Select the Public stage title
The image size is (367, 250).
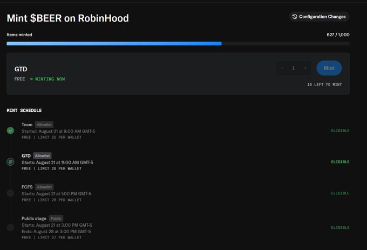point(34,218)
